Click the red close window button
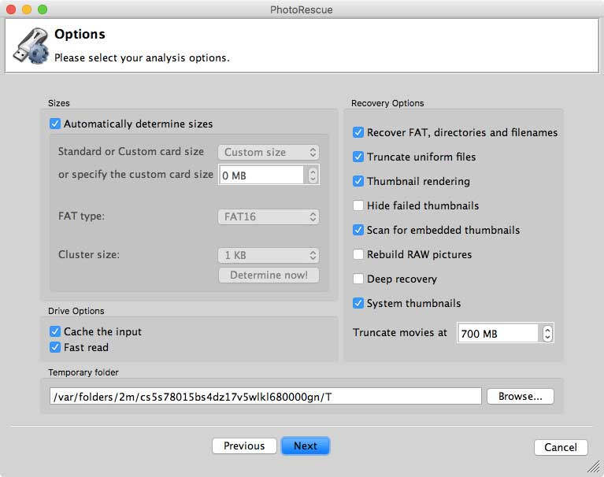Image resolution: width=604 pixels, height=477 pixels. (x=11, y=9)
